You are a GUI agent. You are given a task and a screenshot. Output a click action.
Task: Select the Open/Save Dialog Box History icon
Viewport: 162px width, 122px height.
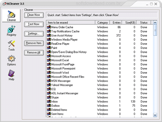tap(49, 52)
